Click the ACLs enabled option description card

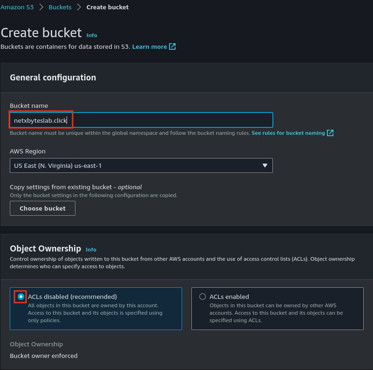click(x=278, y=313)
